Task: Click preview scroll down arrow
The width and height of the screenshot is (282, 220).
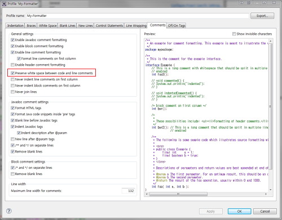Action: (x=271, y=190)
